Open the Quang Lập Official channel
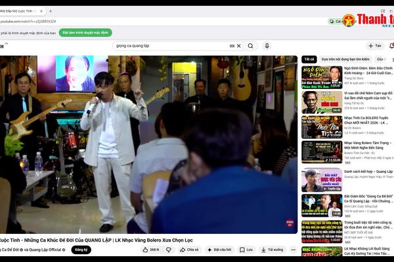This screenshot has height=262, width=394. [x=47, y=250]
